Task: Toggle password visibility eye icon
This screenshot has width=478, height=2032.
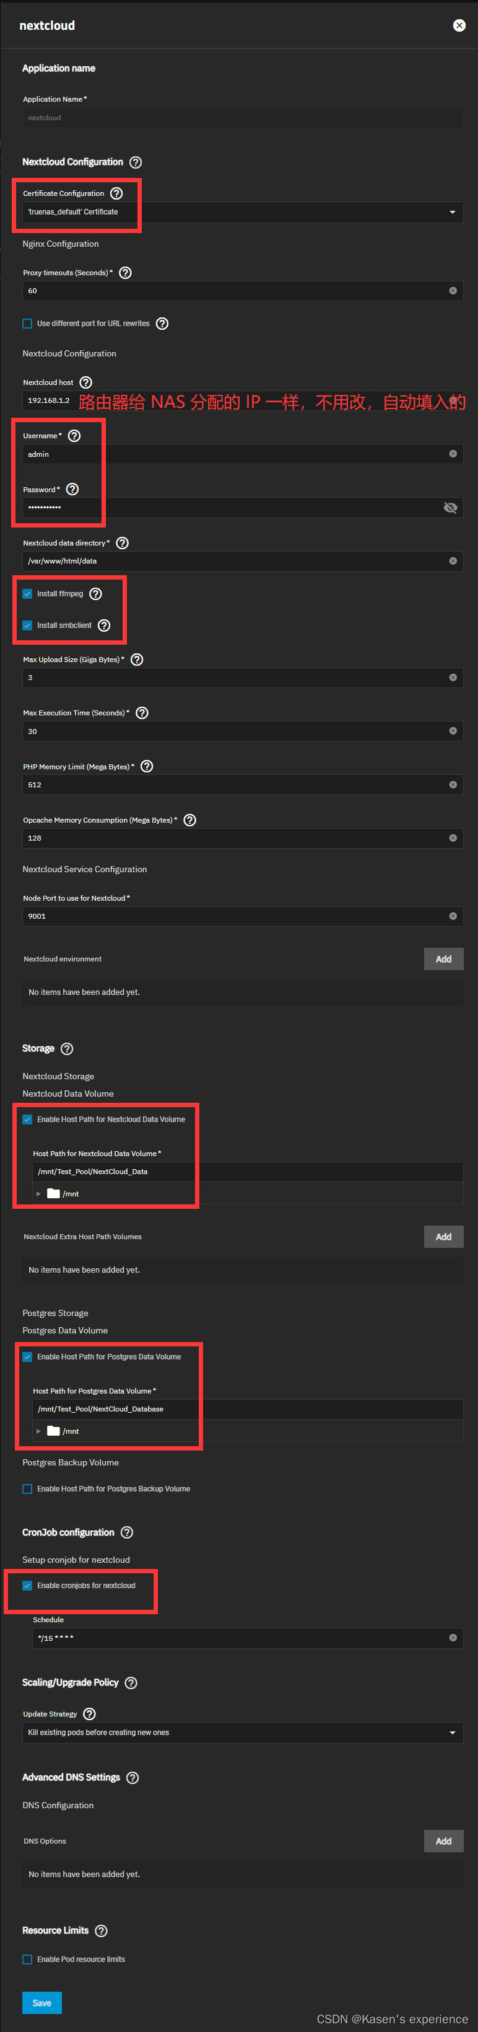Action: coord(450,508)
